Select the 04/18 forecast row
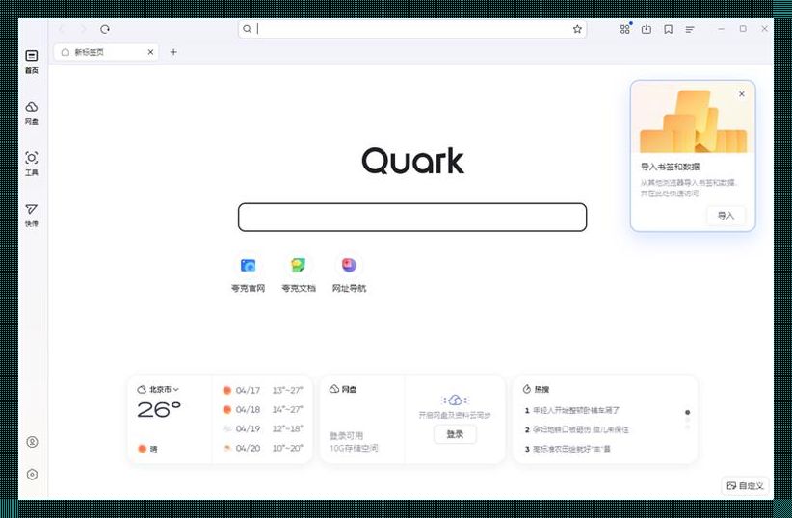 coord(262,409)
